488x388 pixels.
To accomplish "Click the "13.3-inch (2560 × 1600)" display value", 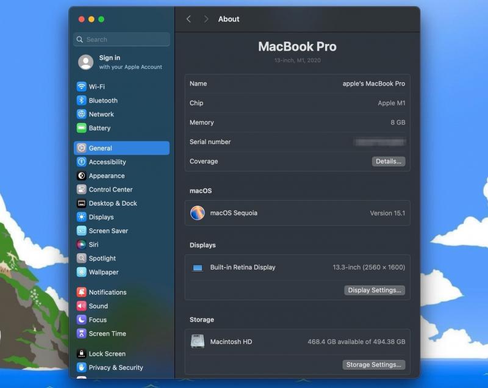I will pos(369,267).
